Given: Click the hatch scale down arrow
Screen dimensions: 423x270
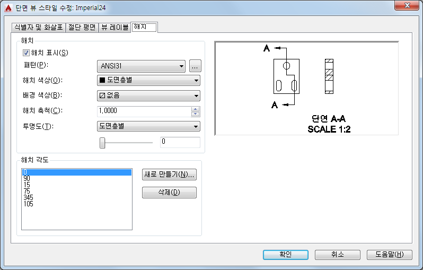Looking at the screenshot, I should [195, 114].
